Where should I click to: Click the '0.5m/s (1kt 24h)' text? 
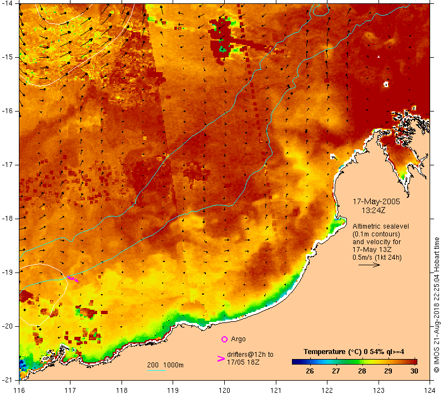pos(377,257)
